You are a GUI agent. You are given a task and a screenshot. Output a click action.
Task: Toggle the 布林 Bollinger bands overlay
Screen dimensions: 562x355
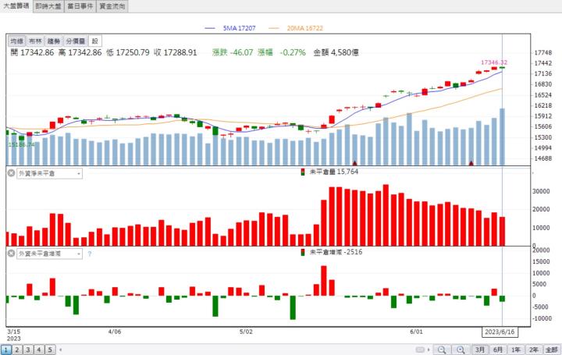pos(35,41)
